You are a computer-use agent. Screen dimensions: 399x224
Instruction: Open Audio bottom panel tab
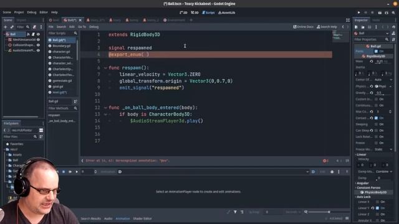coord(108,218)
